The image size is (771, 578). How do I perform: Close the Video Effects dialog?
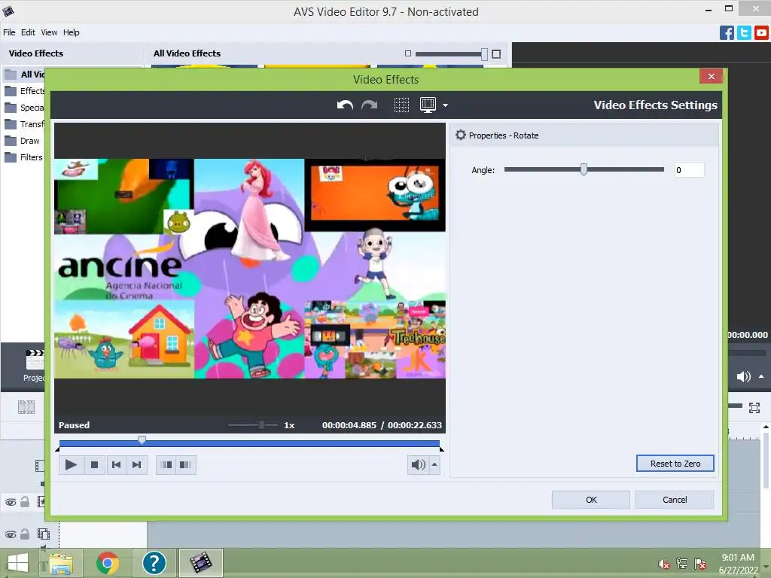711,76
